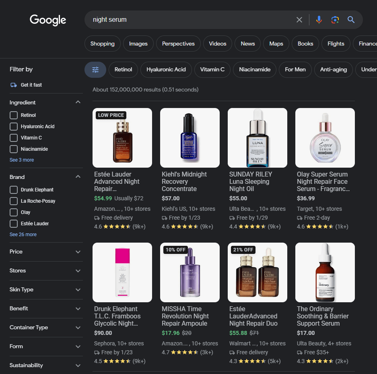Open Google Lens image search
The width and height of the screenshot is (377, 374).
click(x=335, y=20)
